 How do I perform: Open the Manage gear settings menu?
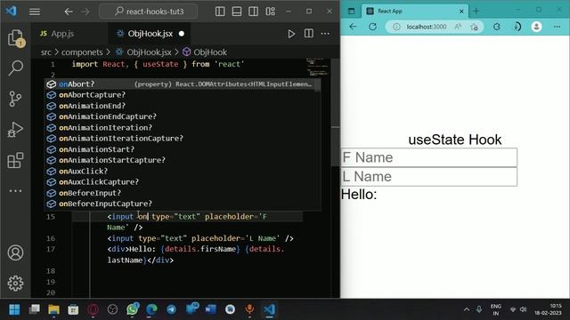coord(16,283)
